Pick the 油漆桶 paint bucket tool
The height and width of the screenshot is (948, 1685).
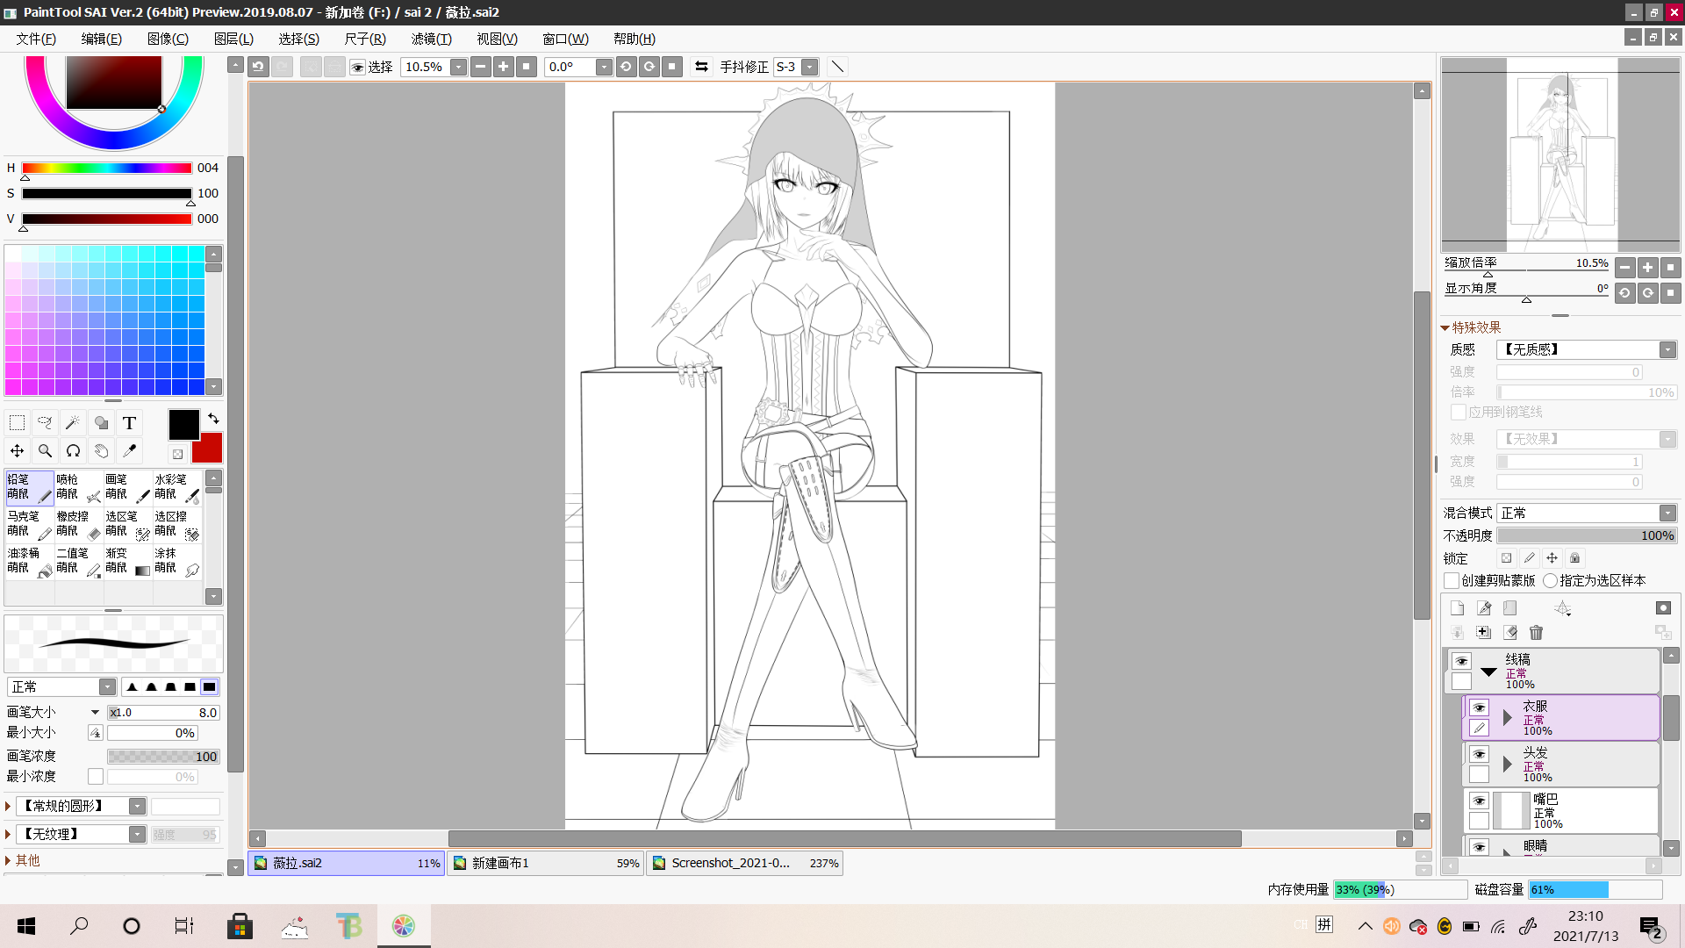(29, 561)
